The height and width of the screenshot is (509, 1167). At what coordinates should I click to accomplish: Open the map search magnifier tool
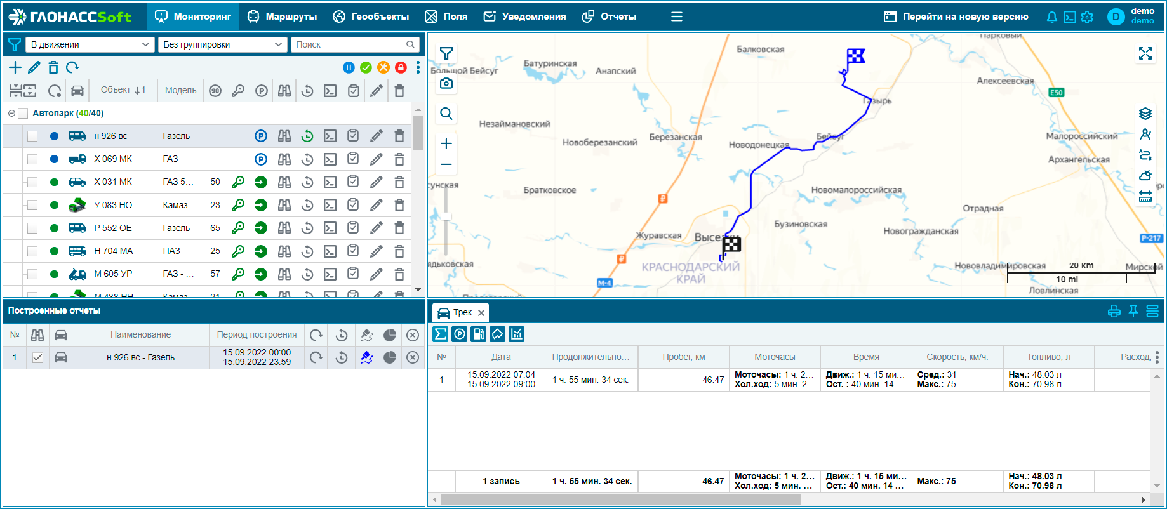pos(446,114)
